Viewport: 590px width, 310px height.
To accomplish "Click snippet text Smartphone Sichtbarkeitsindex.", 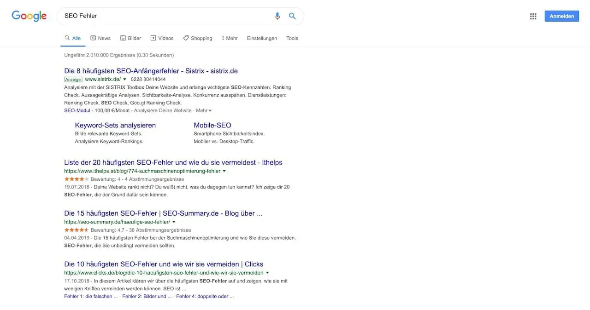I will [229, 133].
